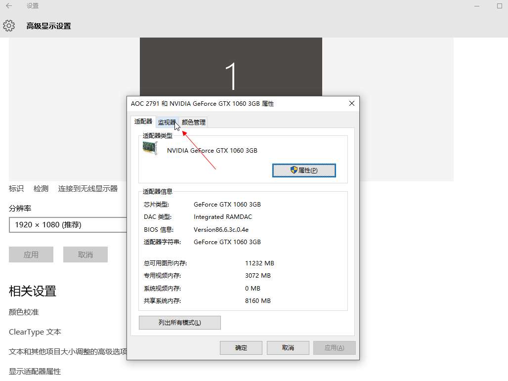
Task: Maximize the Settings window
Action: click(x=499, y=6)
